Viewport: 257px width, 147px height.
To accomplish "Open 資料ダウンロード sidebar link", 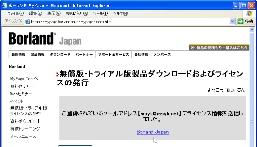I will 25,121.
